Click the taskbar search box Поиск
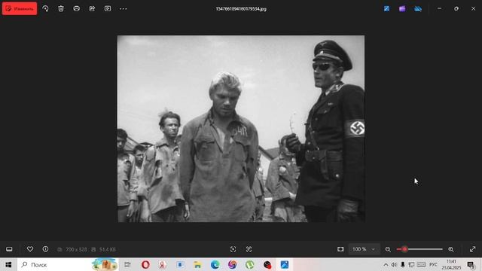482x271 pixels. pyautogui.click(x=69, y=264)
